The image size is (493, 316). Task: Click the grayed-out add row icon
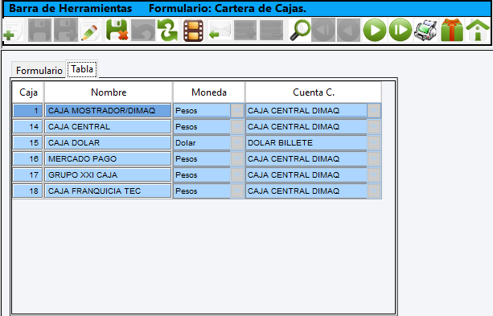(x=245, y=31)
